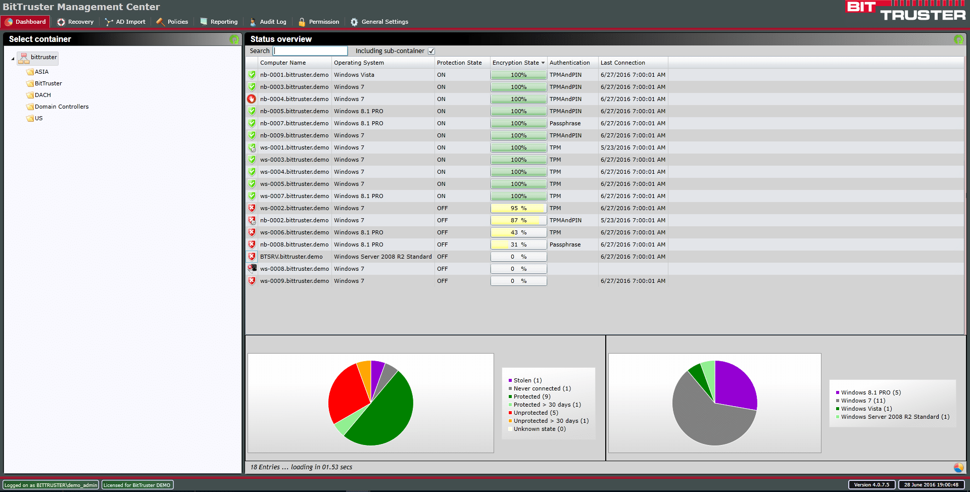Toggle the Including sub-container checkbox
This screenshot has height=492, width=970.
(431, 51)
